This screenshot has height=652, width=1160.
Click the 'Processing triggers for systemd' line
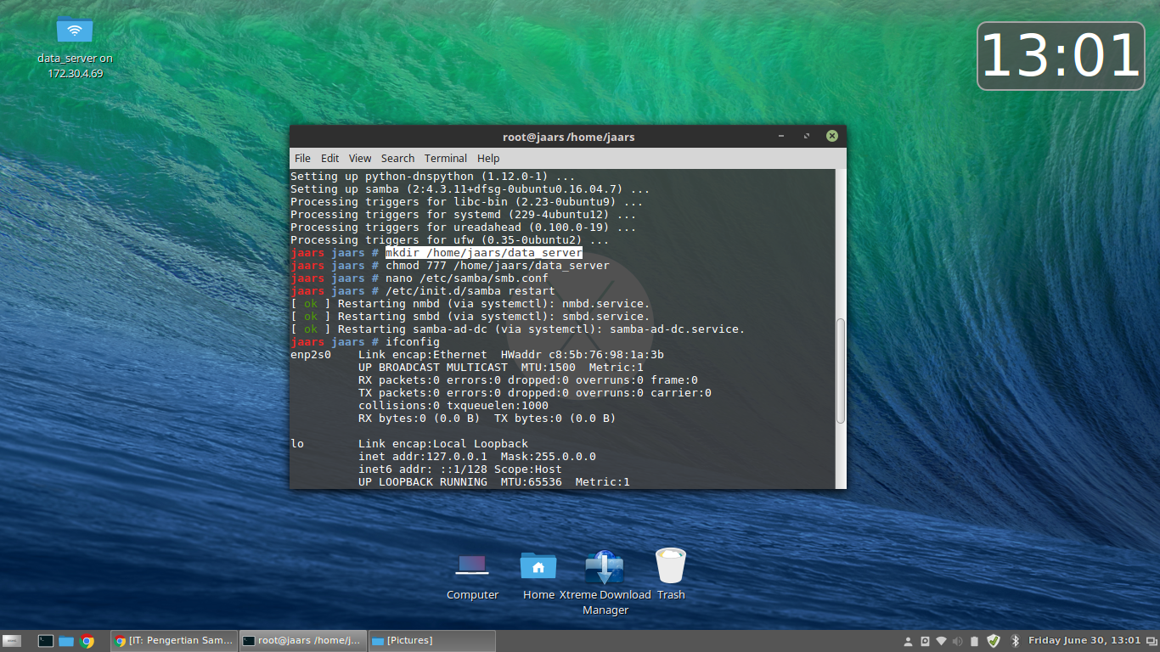(x=464, y=215)
